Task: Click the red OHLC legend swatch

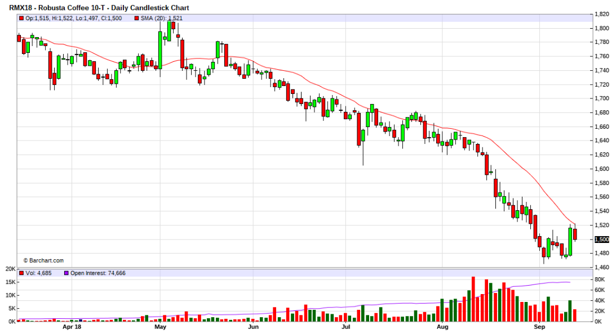Action: (x=21, y=19)
